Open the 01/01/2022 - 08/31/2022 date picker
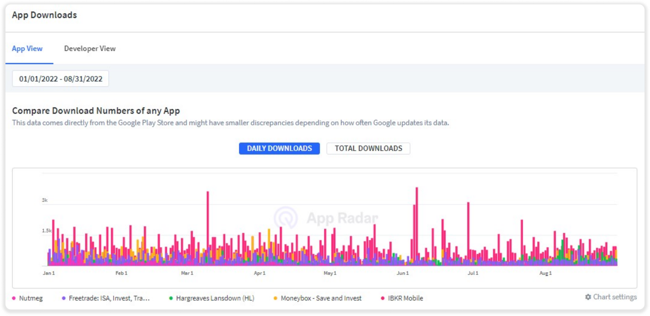This screenshot has width=650, height=316. tap(60, 78)
